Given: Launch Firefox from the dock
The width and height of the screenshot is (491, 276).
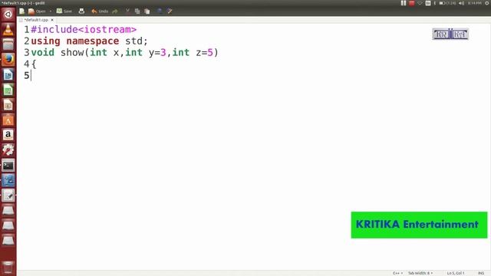Looking at the screenshot, I should click(8, 60).
